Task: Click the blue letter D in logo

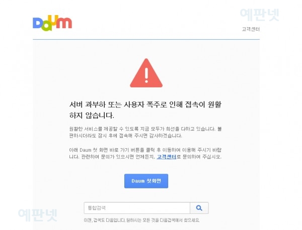Action: tap(38, 23)
